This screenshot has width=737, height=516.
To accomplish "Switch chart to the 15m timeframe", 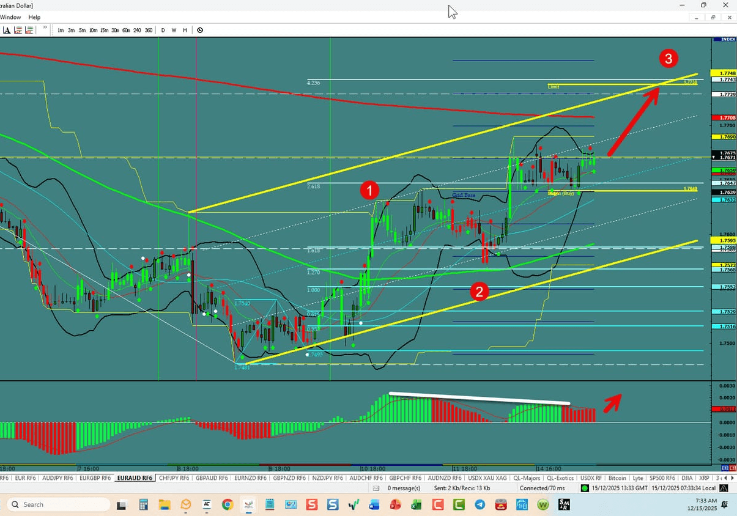I will click(103, 29).
